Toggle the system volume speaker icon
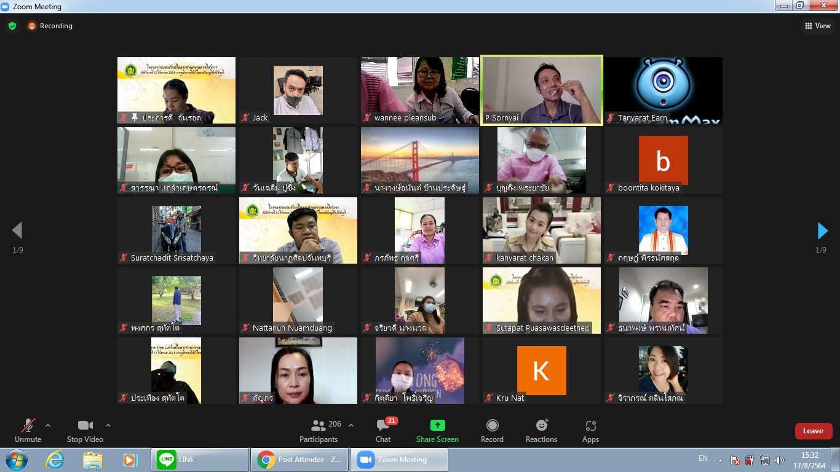840x472 pixels. pos(780,460)
